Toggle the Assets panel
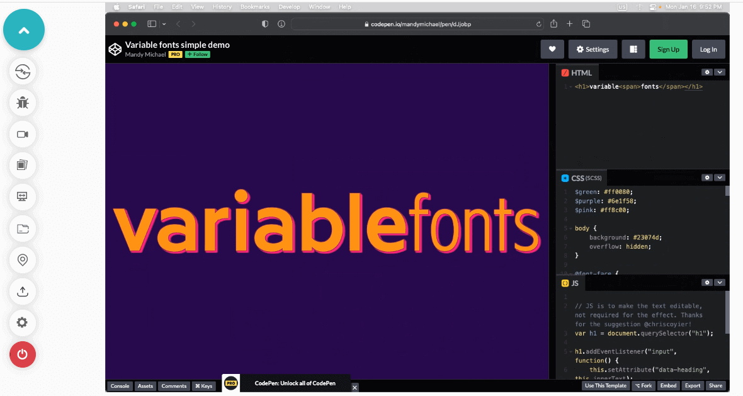Screen dimensions: 743x396 [x=145, y=386]
